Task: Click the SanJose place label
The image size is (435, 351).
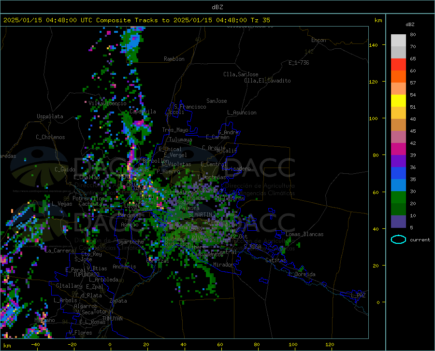Action: [217, 101]
